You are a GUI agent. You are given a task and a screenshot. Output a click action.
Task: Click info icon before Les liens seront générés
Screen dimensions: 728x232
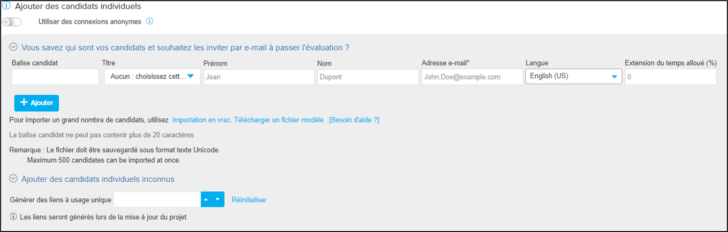pos(13,216)
